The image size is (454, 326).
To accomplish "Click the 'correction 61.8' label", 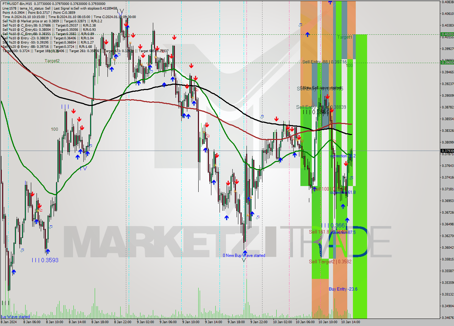I will 343,192.
